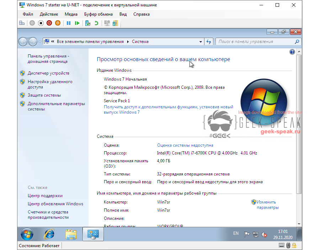Restore down the inner Control Panel window
The image size is (320, 250).
point(284,32)
